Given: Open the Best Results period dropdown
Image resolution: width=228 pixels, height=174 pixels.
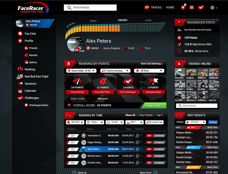Looking at the screenshot, I should (196, 122).
